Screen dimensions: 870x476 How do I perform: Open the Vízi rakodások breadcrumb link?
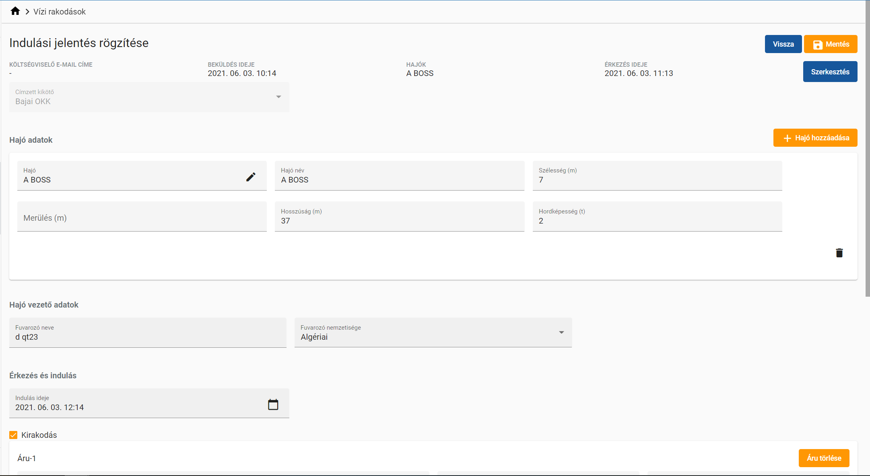pos(60,12)
